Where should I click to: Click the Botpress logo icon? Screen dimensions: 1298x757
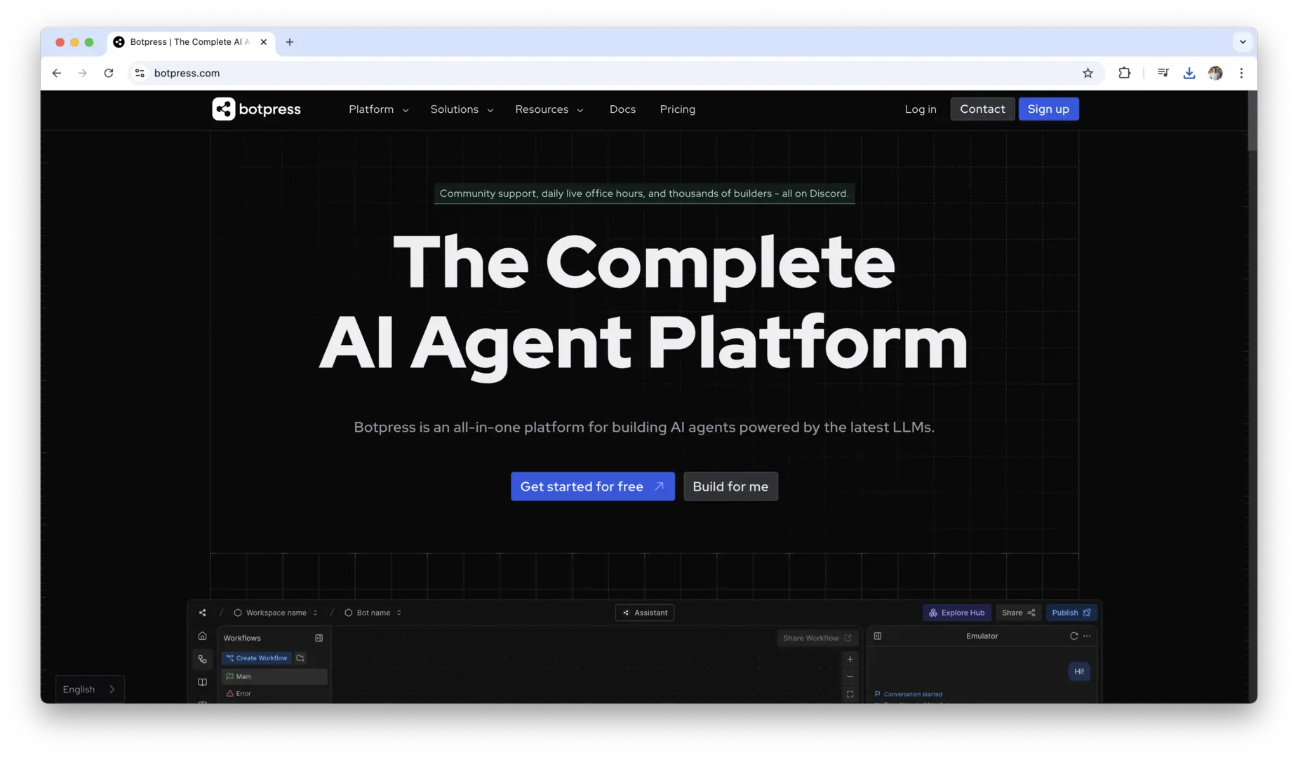pyautogui.click(x=224, y=109)
